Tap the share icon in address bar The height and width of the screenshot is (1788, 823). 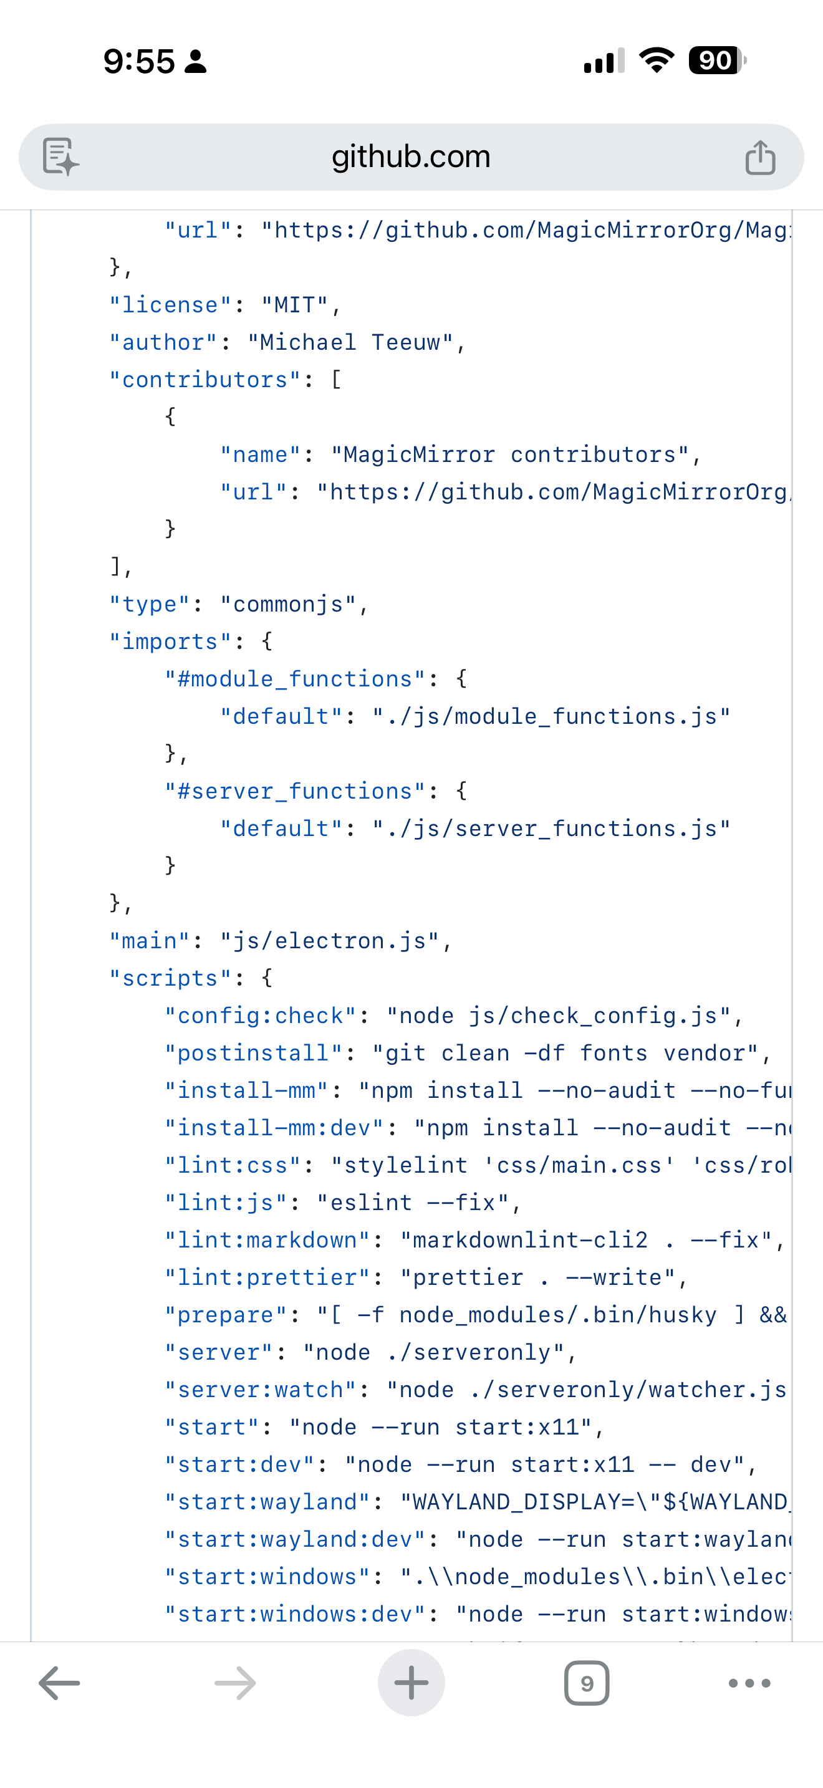coord(760,158)
